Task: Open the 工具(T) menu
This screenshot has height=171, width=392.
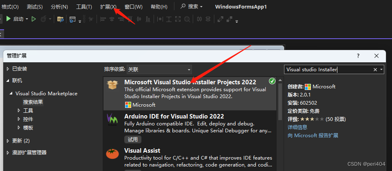Action: [84, 7]
